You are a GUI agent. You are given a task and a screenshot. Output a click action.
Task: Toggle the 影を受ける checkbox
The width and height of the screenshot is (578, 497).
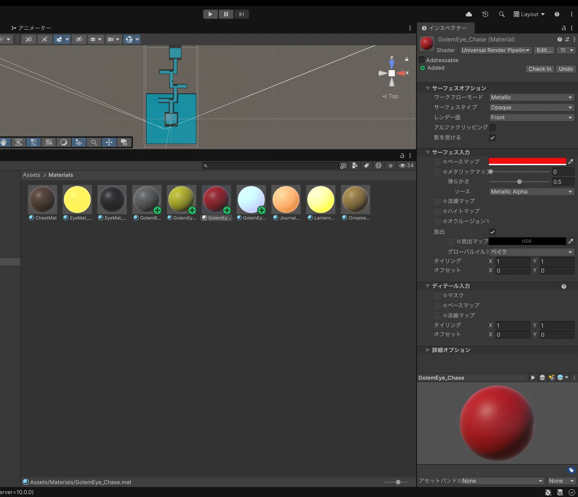(x=492, y=138)
